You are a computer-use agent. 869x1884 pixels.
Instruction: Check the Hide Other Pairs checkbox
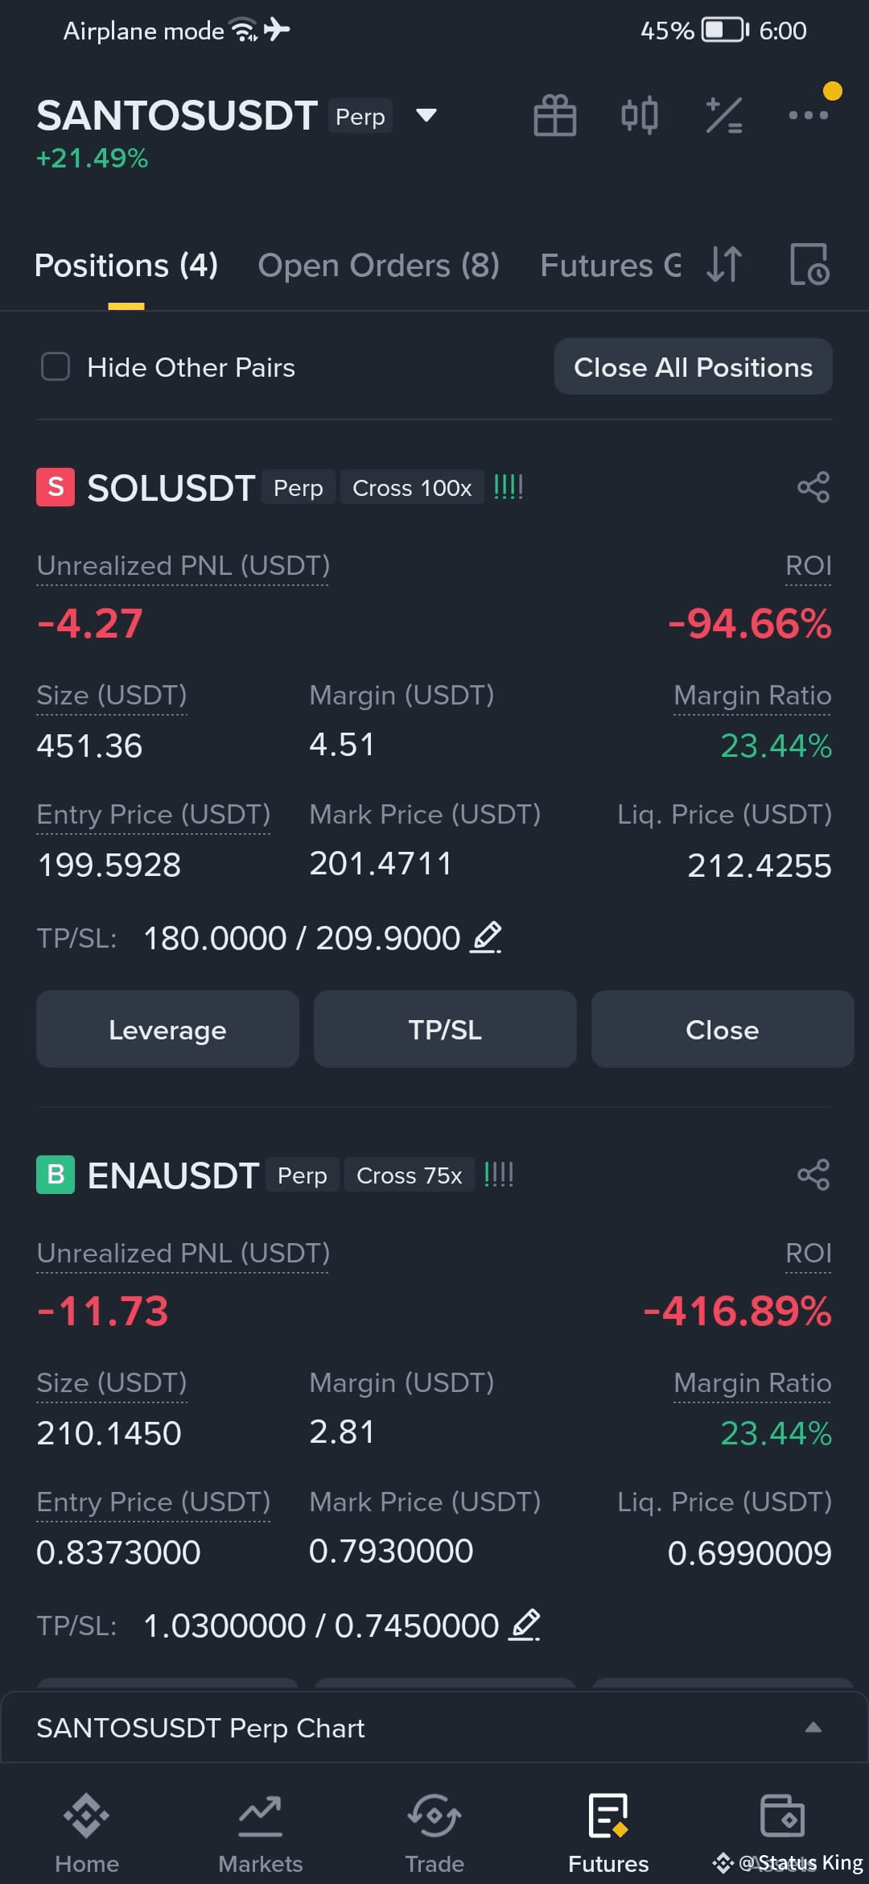(56, 367)
